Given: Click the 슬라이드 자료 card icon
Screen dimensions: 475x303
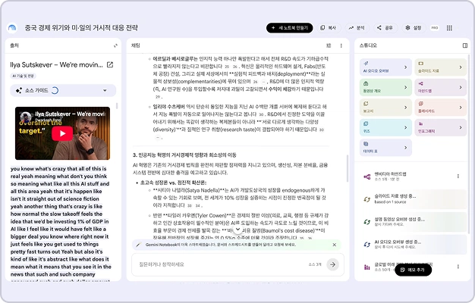Looking at the screenshot, I should (421, 64).
